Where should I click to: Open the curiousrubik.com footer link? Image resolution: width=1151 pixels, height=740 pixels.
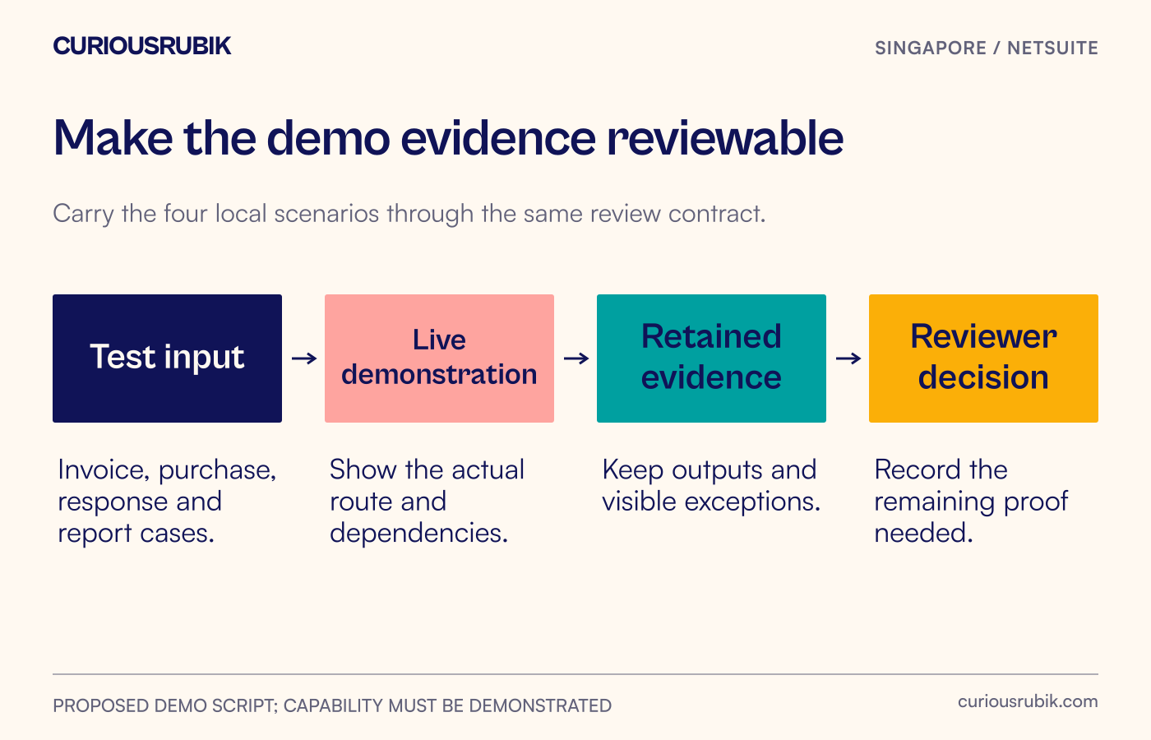[1028, 701]
